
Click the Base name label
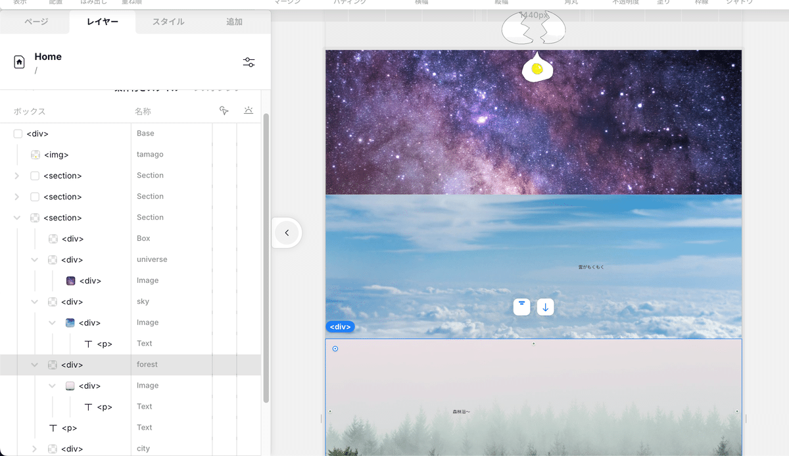(145, 133)
